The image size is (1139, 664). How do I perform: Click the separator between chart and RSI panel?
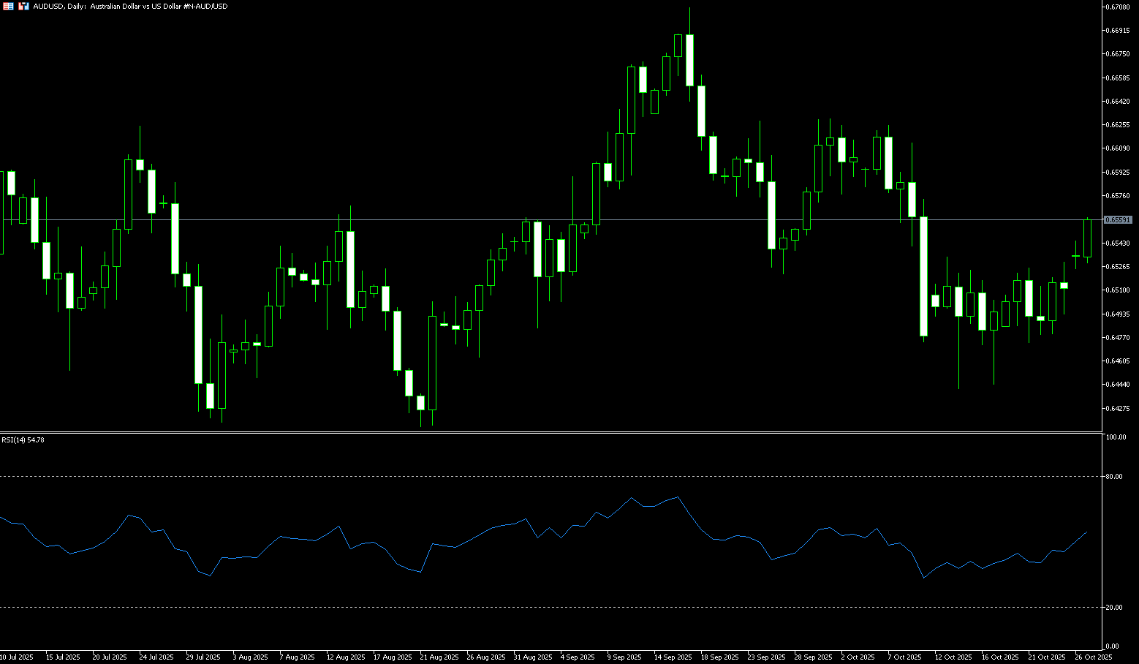(x=548, y=432)
